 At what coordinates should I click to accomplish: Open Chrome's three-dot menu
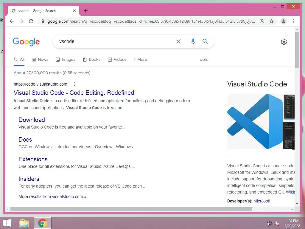[x=293, y=21]
